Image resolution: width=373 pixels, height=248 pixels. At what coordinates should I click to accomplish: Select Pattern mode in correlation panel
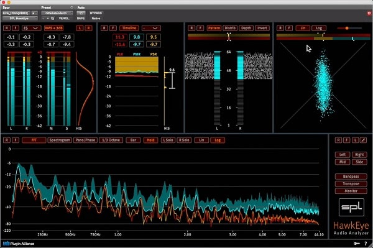click(214, 28)
